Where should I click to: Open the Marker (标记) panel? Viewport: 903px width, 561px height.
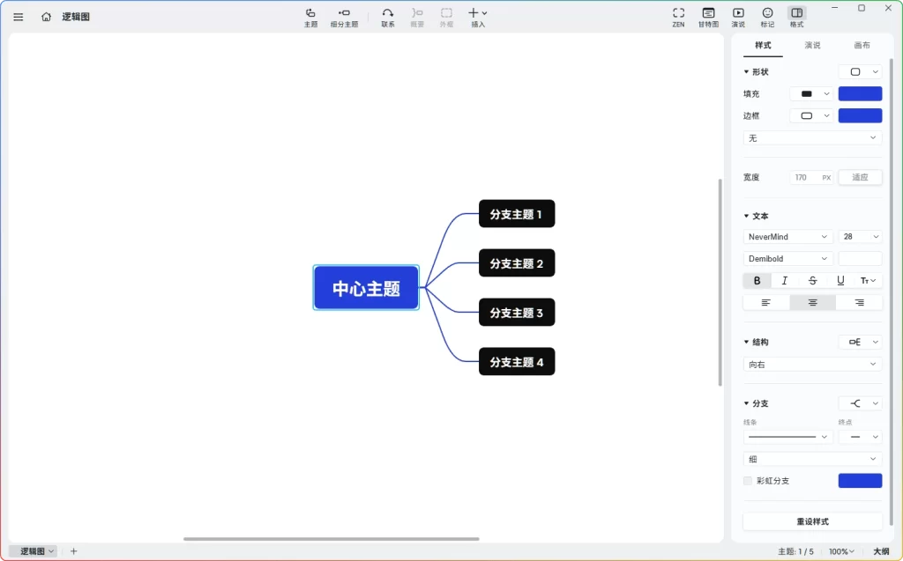(766, 16)
